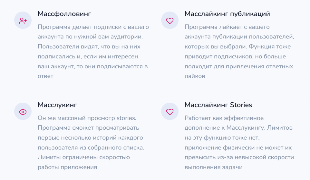Click the 'пользователя из собранного списка.' line
Viewport: 310px width, 180px height.
coord(91,148)
